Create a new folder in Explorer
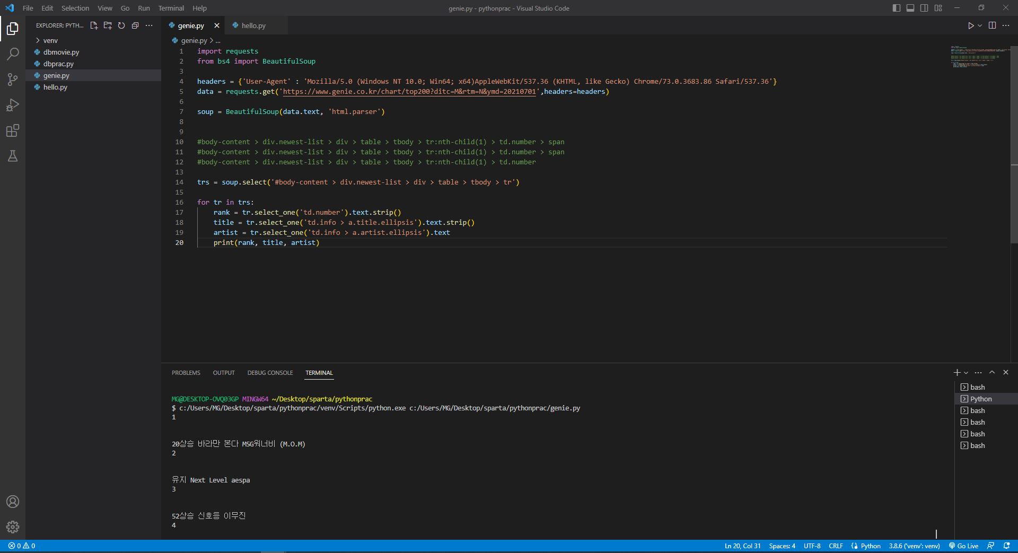Screen dimensions: 1018x553 tap(108, 25)
